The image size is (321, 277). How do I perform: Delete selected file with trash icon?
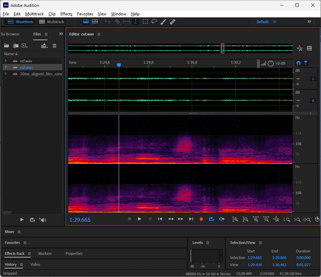54,46
